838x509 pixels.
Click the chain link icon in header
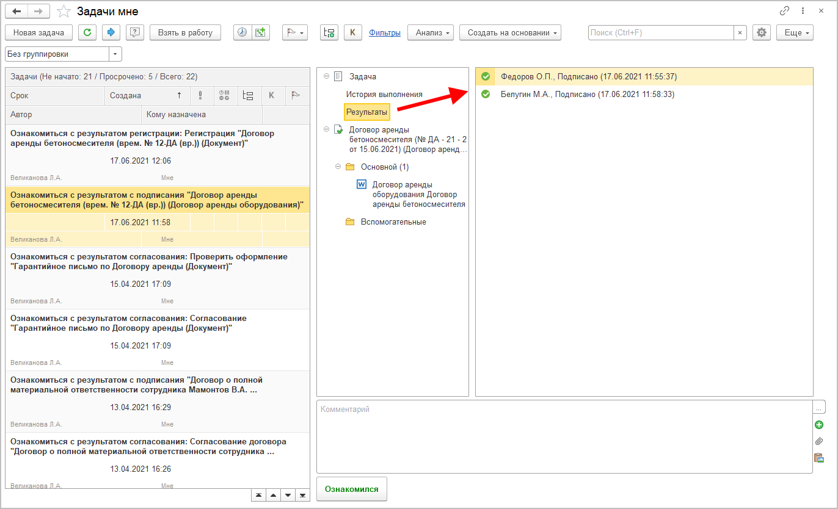coord(784,11)
